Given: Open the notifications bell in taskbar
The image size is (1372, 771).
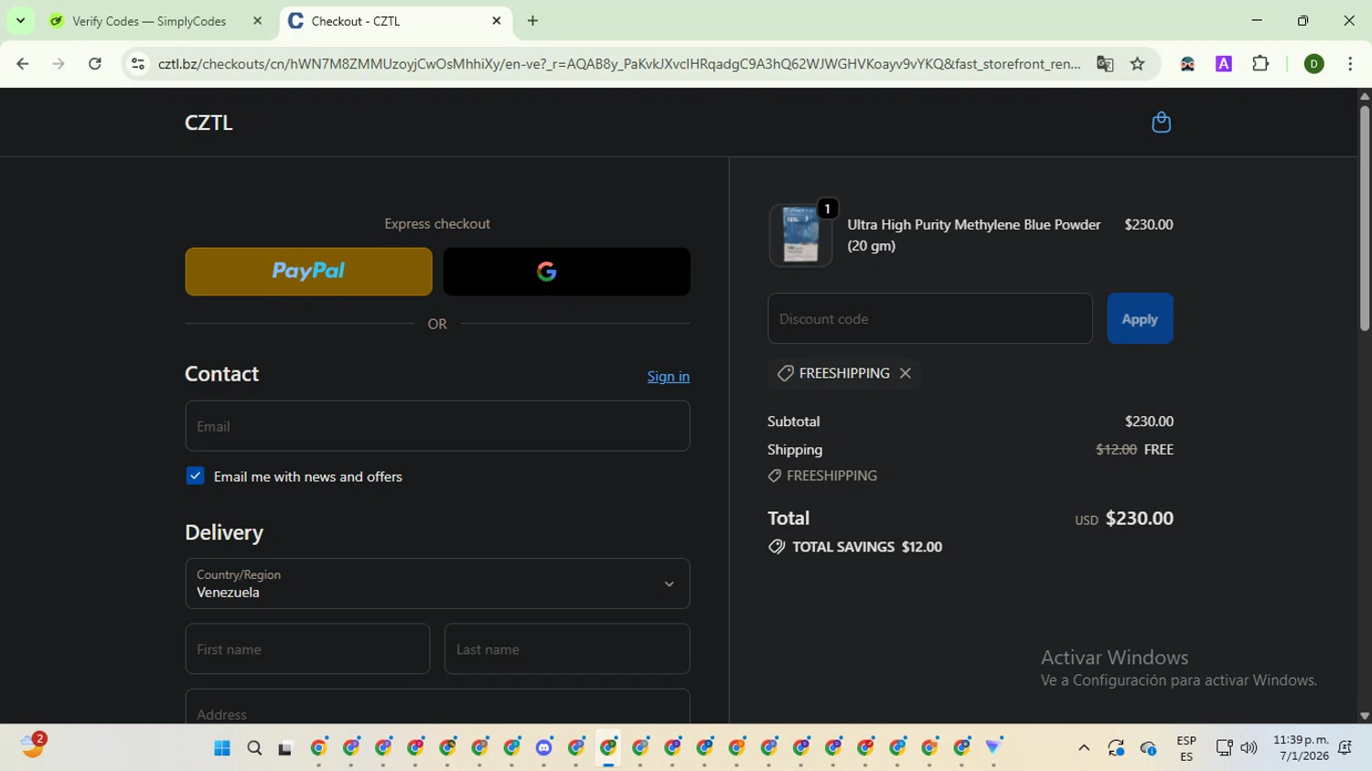Looking at the screenshot, I should click(x=1345, y=748).
